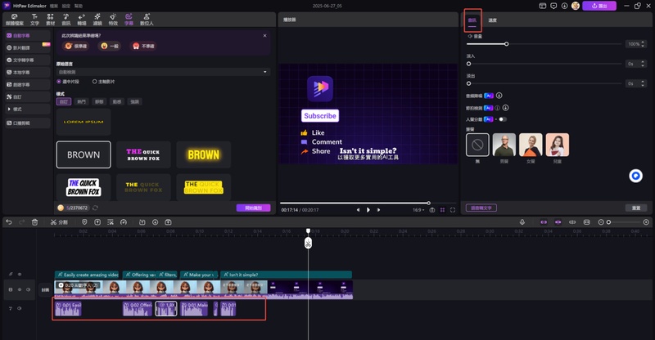Click the microphone record icon above timeline
Viewport: 655px width, 340px height.
click(x=522, y=221)
